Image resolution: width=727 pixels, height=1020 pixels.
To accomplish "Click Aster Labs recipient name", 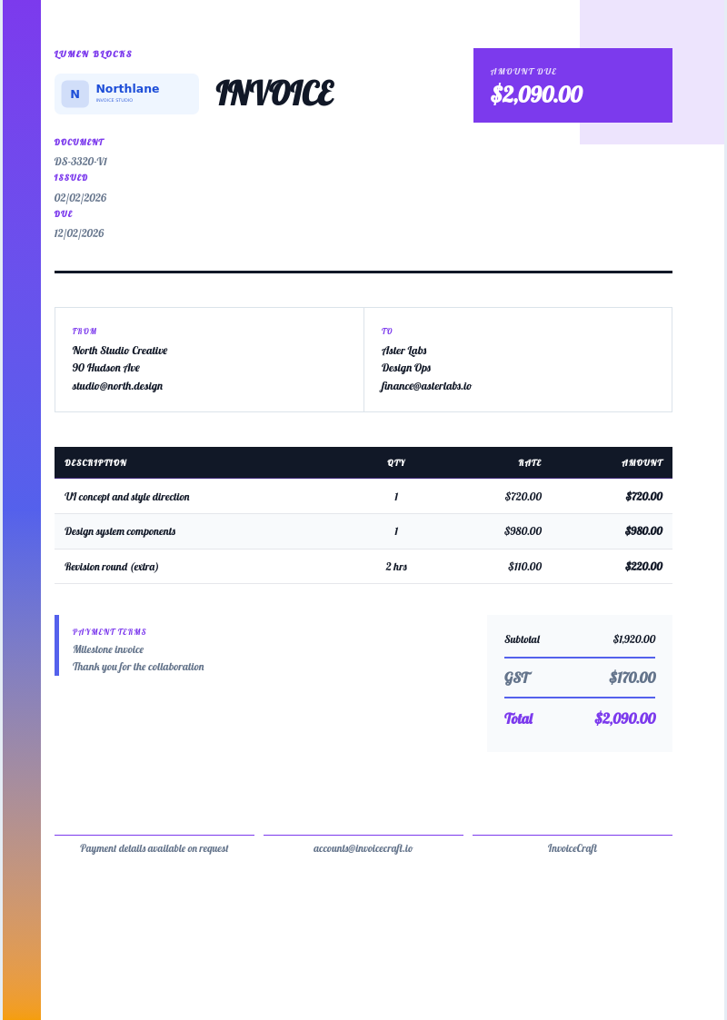I will click(404, 351).
